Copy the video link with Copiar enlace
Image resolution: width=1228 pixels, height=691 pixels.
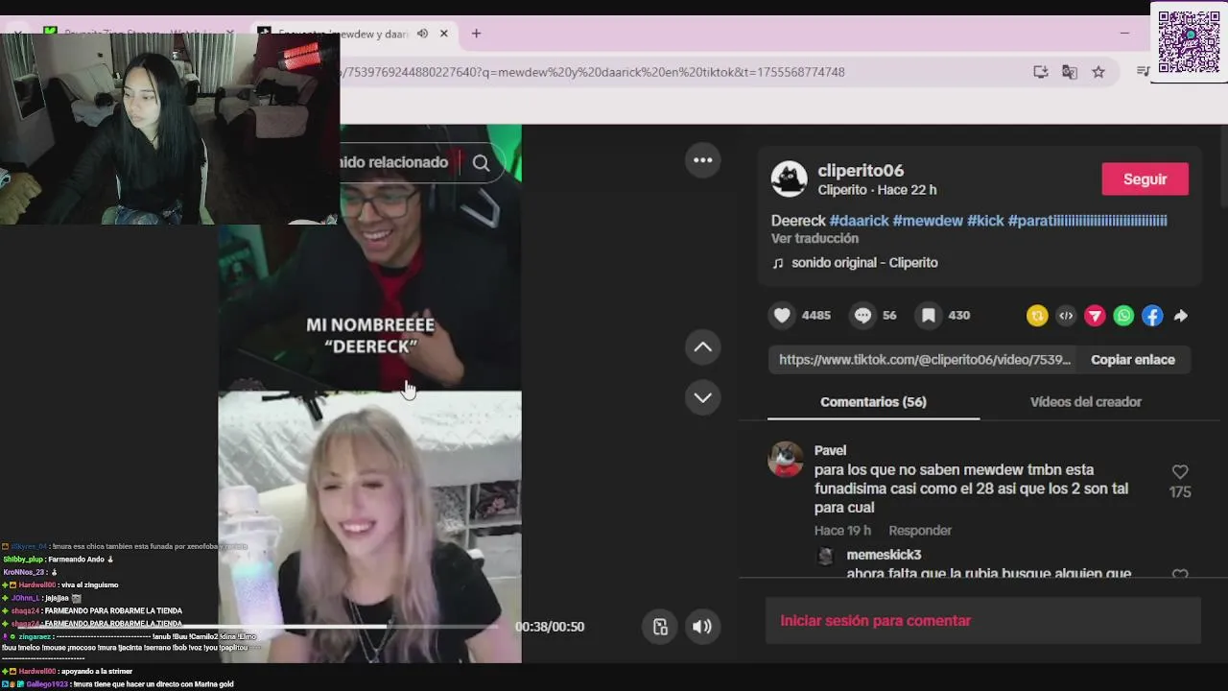[1133, 360]
